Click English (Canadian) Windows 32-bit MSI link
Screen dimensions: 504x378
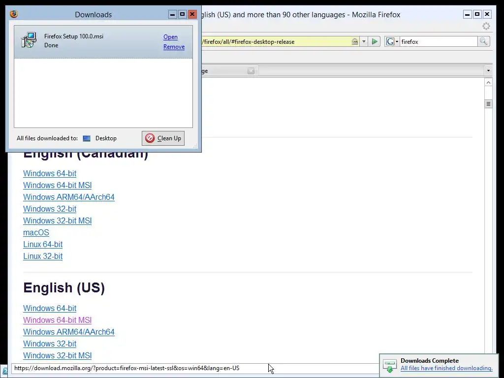(58, 221)
